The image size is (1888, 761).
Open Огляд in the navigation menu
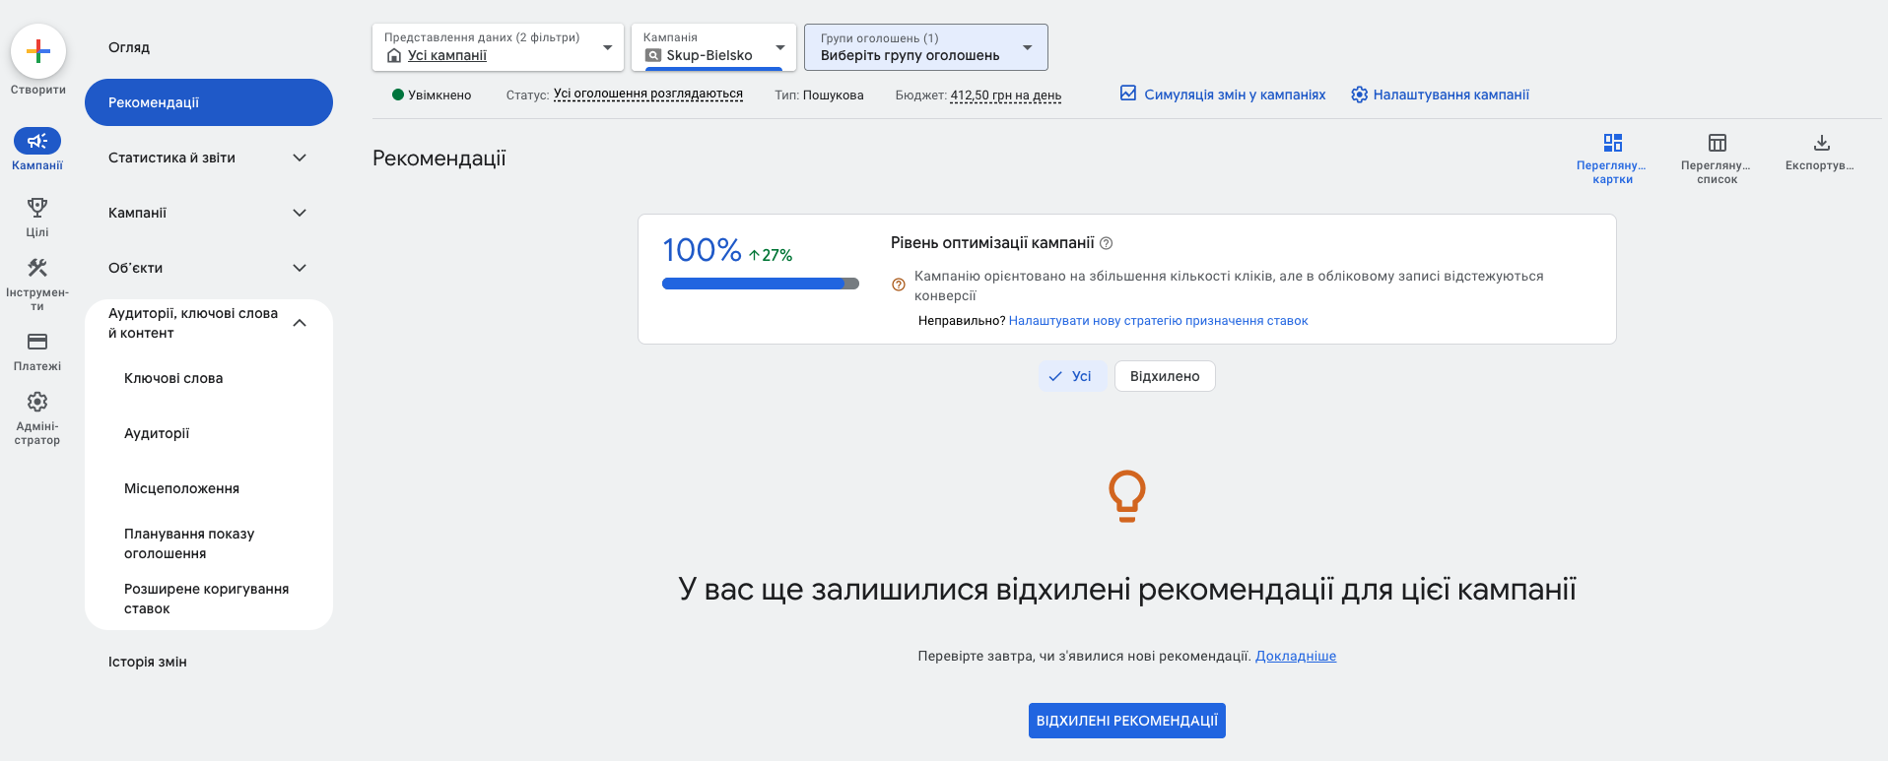129,47
